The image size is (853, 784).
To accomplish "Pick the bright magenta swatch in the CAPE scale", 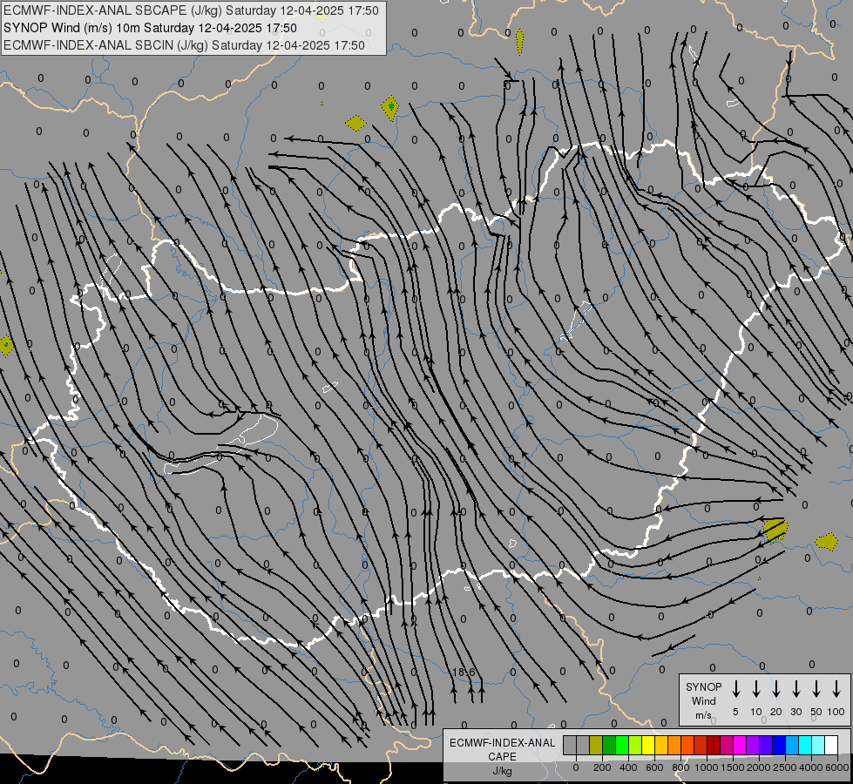I will (740, 745).
